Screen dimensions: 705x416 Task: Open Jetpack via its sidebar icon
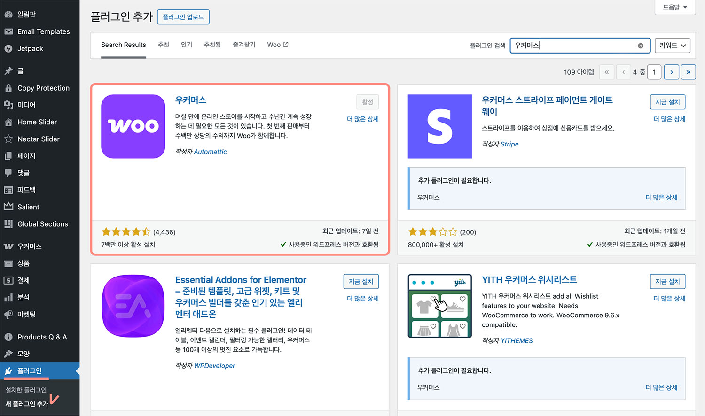coord(8,48)
